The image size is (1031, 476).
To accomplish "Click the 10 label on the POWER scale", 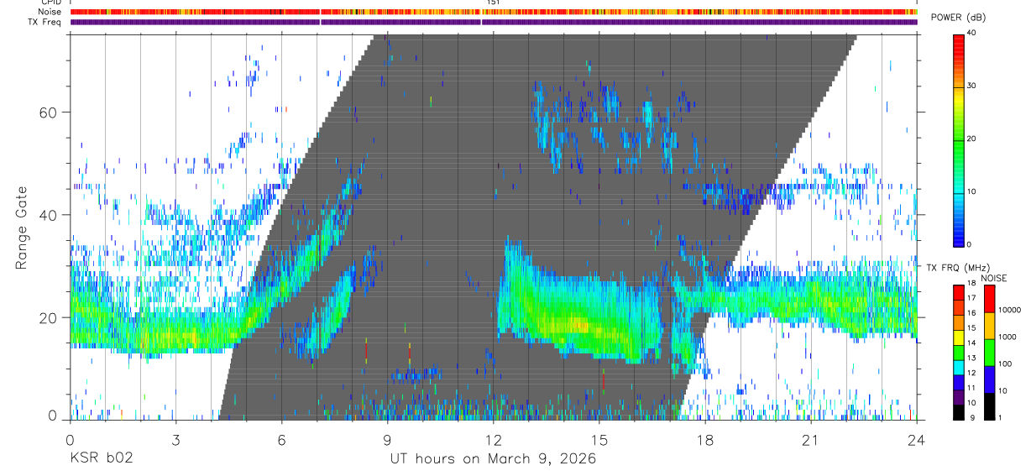I will click(971, 192).
